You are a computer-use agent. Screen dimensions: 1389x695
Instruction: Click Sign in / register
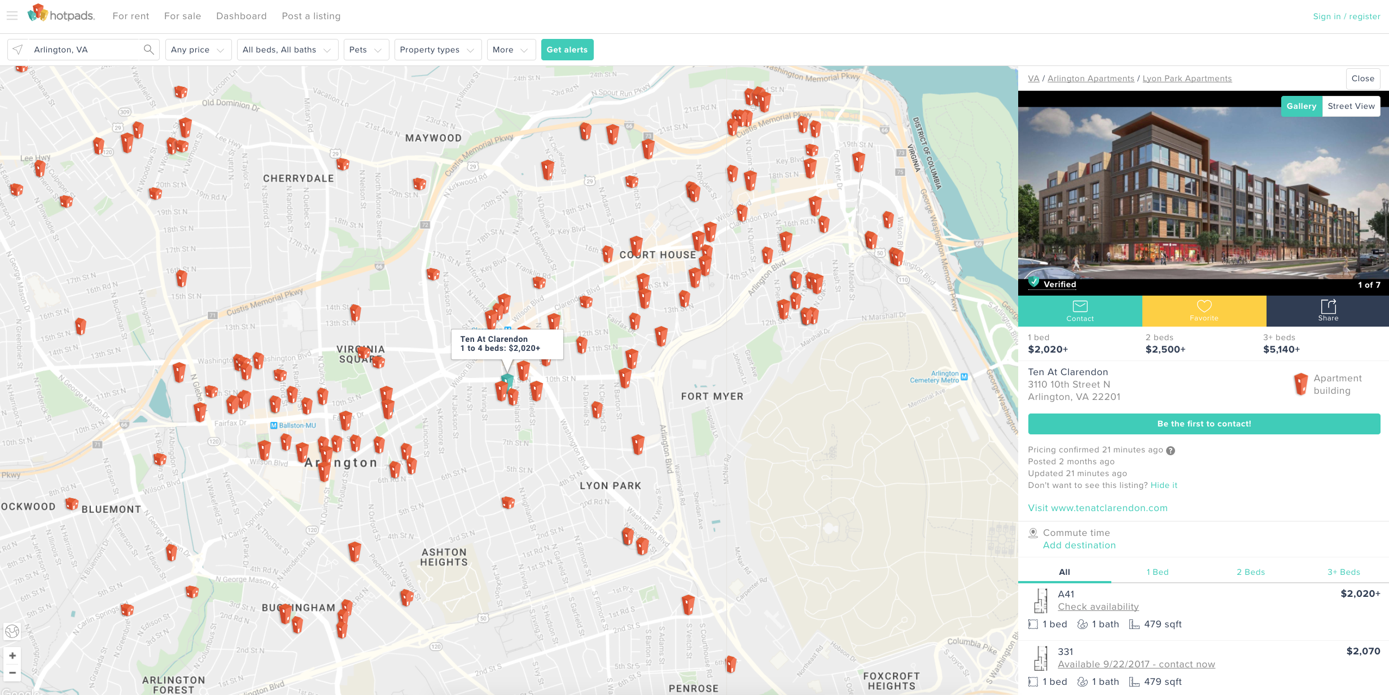coord(1346,16)
